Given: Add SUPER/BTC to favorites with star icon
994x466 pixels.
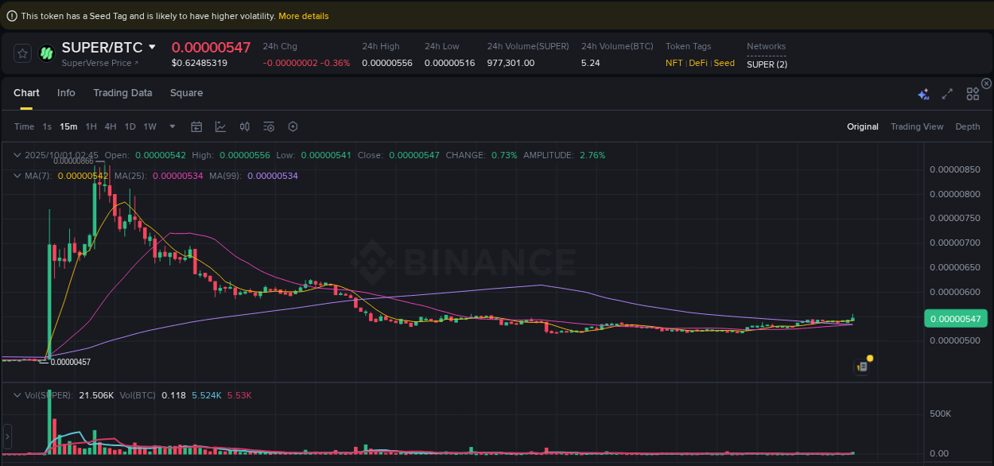Looking at the screenshot, I should pos(23,53).
